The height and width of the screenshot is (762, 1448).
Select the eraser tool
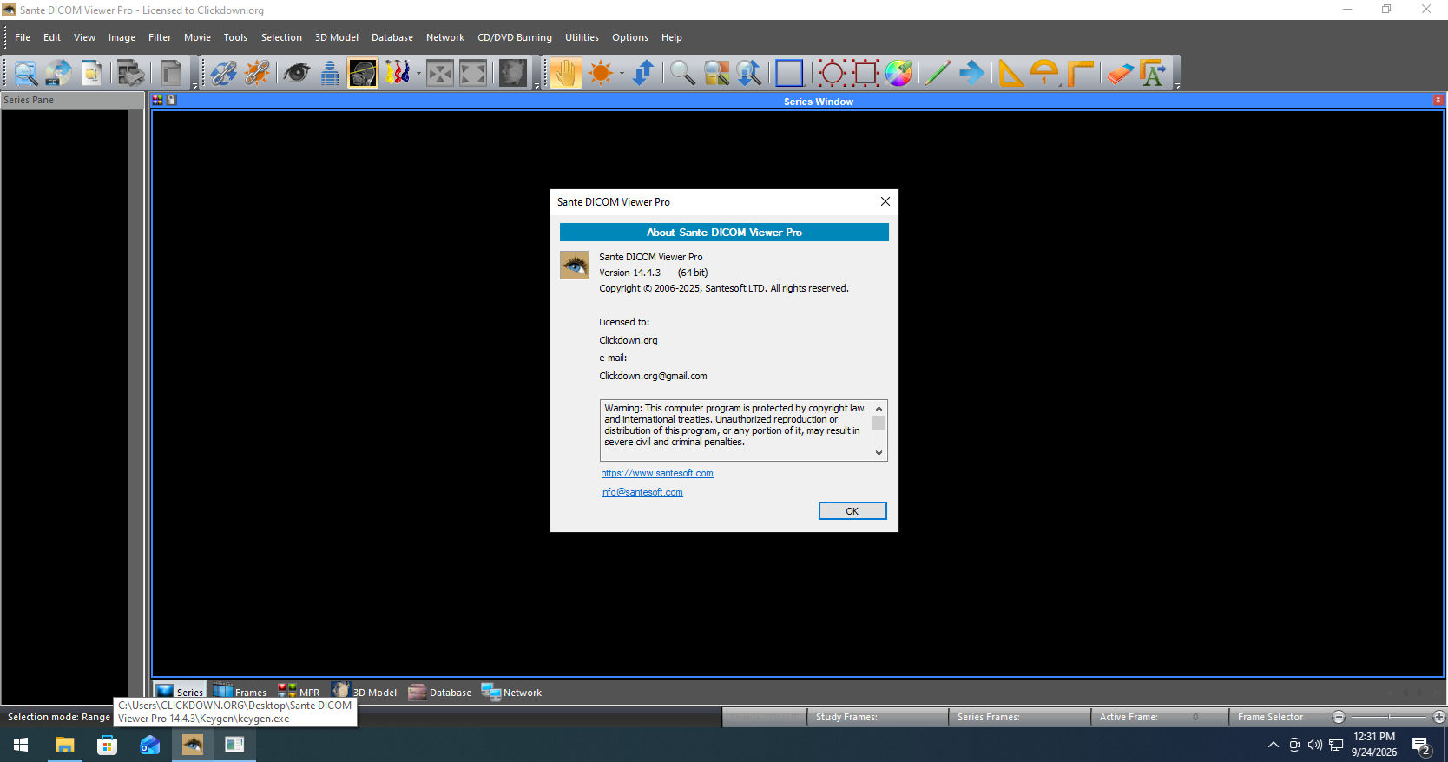point(1120,73)
